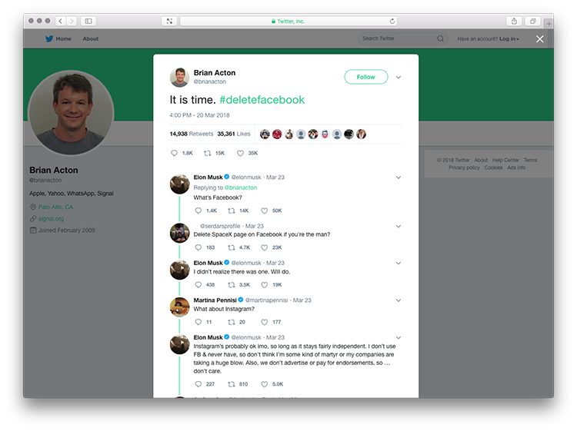Retweet Brian Acton's tweet (15K)
The image size is (577, 431).
(214, 153)
